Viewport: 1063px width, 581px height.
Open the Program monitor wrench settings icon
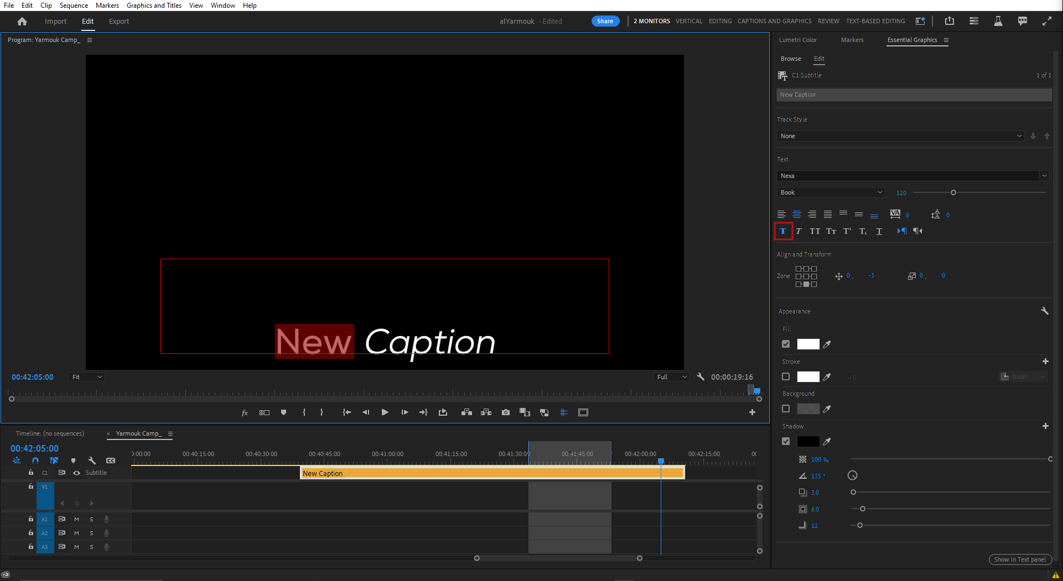(x=700, y=376)
